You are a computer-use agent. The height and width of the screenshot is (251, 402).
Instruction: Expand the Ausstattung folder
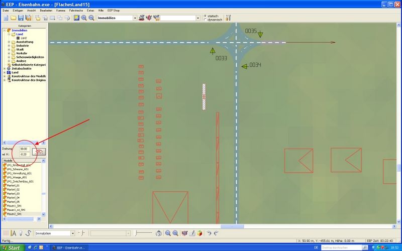(x=9, y=42)
